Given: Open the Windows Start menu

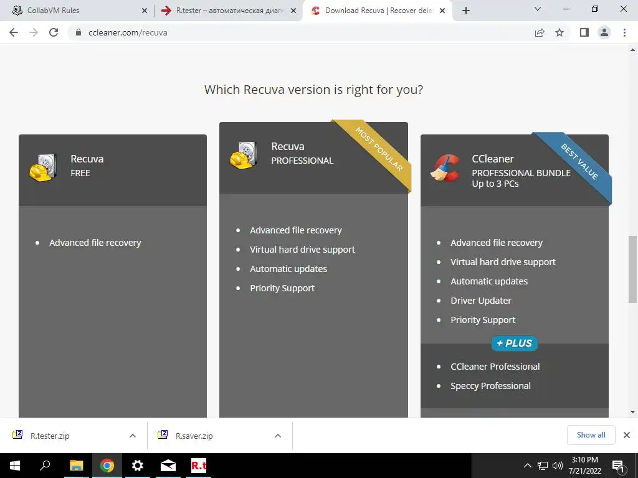Looking at the screenshot, I should (15, 466).
